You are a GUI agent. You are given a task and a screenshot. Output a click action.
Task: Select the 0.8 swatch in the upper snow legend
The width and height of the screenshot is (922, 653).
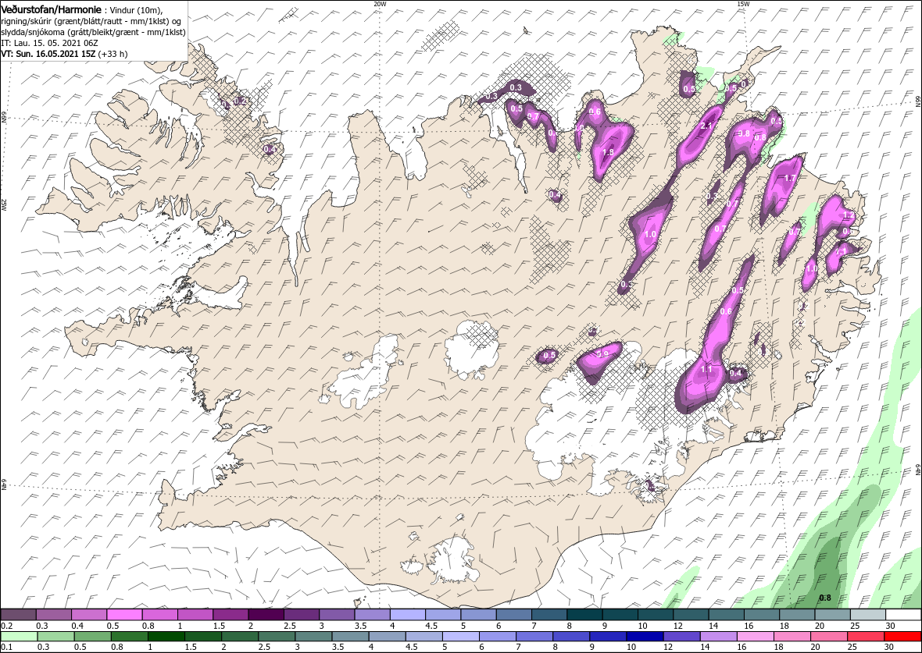click(160, 614)
